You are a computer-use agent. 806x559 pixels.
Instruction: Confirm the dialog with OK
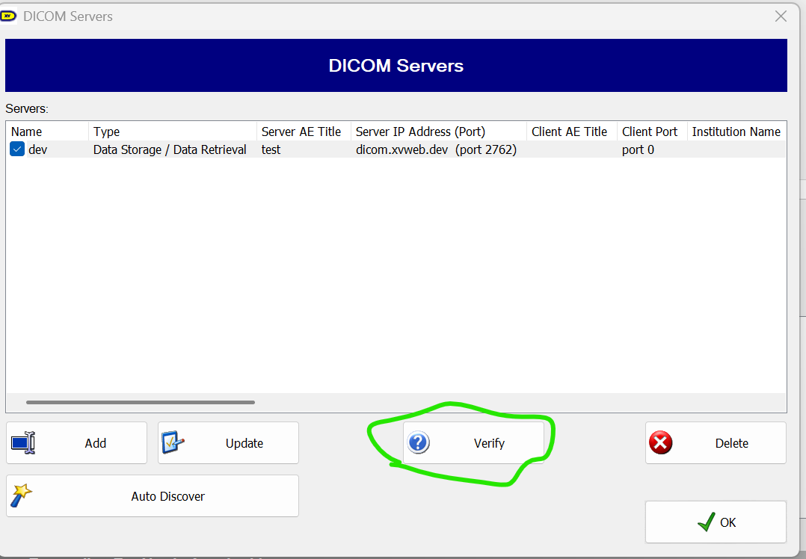pos(716,522)
